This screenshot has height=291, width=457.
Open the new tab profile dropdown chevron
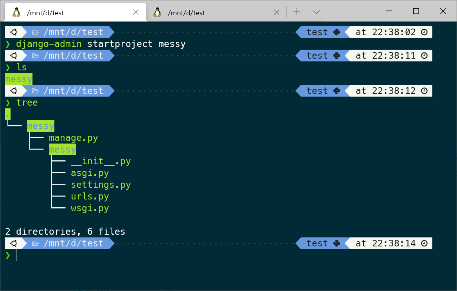pos(316,12)
